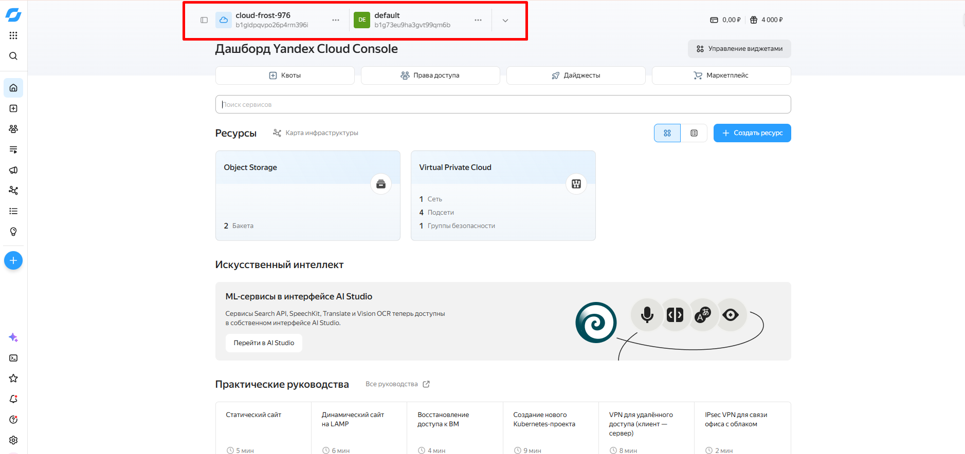
Task: Open the users group sidebar icon
Action: (13, 129)
